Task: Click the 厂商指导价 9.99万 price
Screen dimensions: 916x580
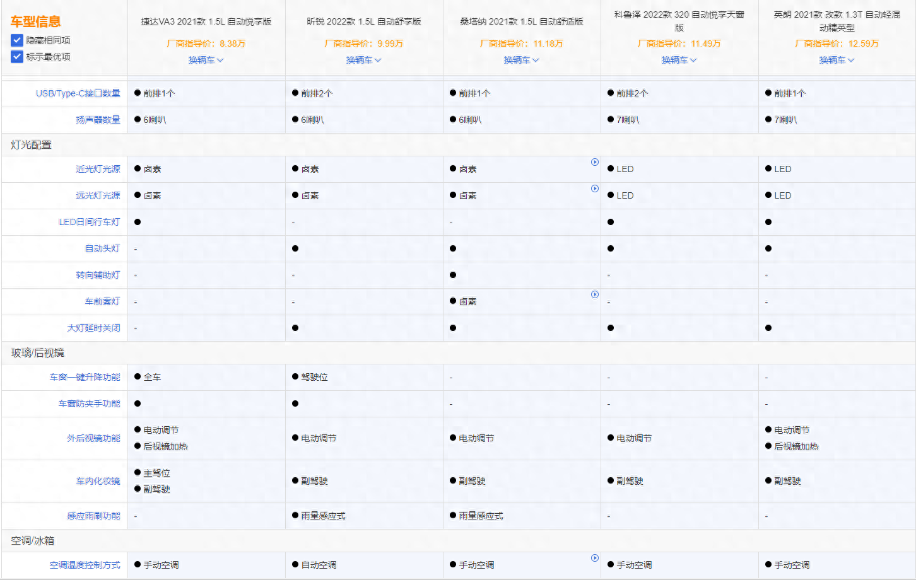Action: (364, 43)
